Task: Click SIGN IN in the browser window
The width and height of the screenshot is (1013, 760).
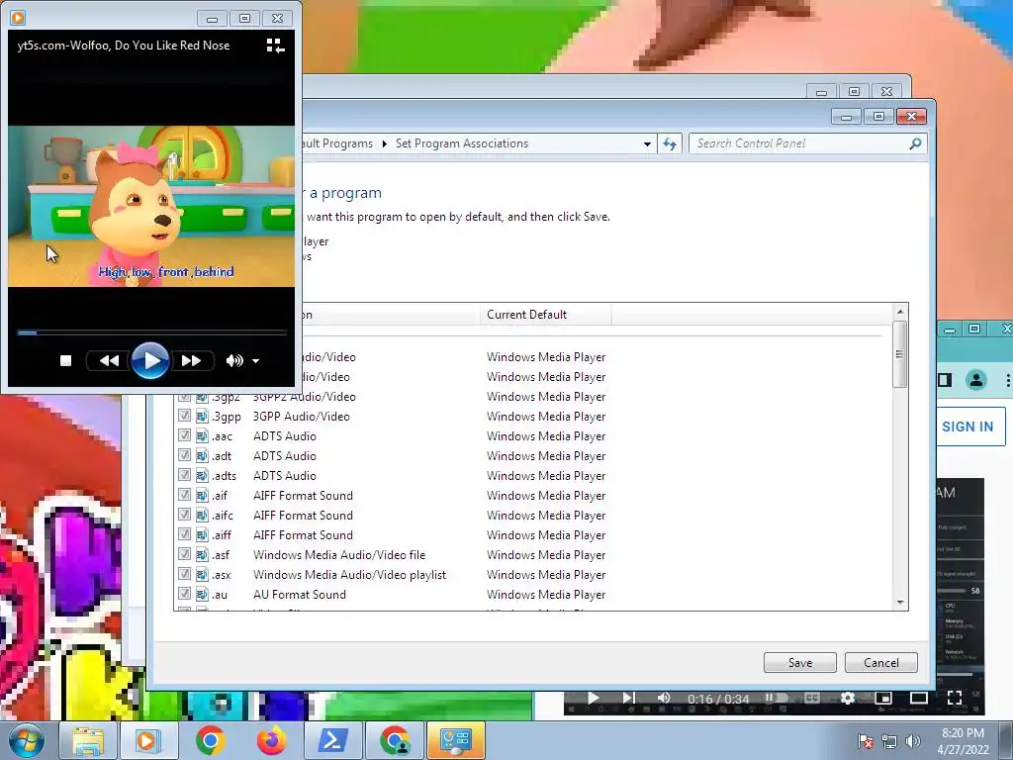Action: coord(967,427)
